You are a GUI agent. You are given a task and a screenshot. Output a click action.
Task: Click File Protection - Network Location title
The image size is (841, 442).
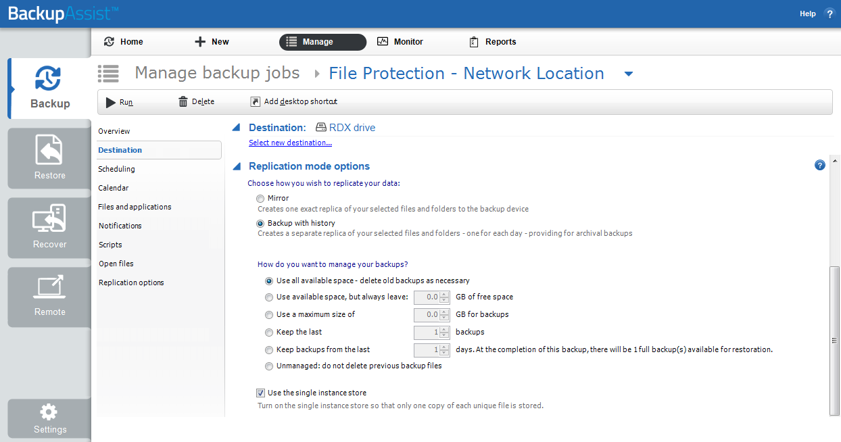coord(466,73)
